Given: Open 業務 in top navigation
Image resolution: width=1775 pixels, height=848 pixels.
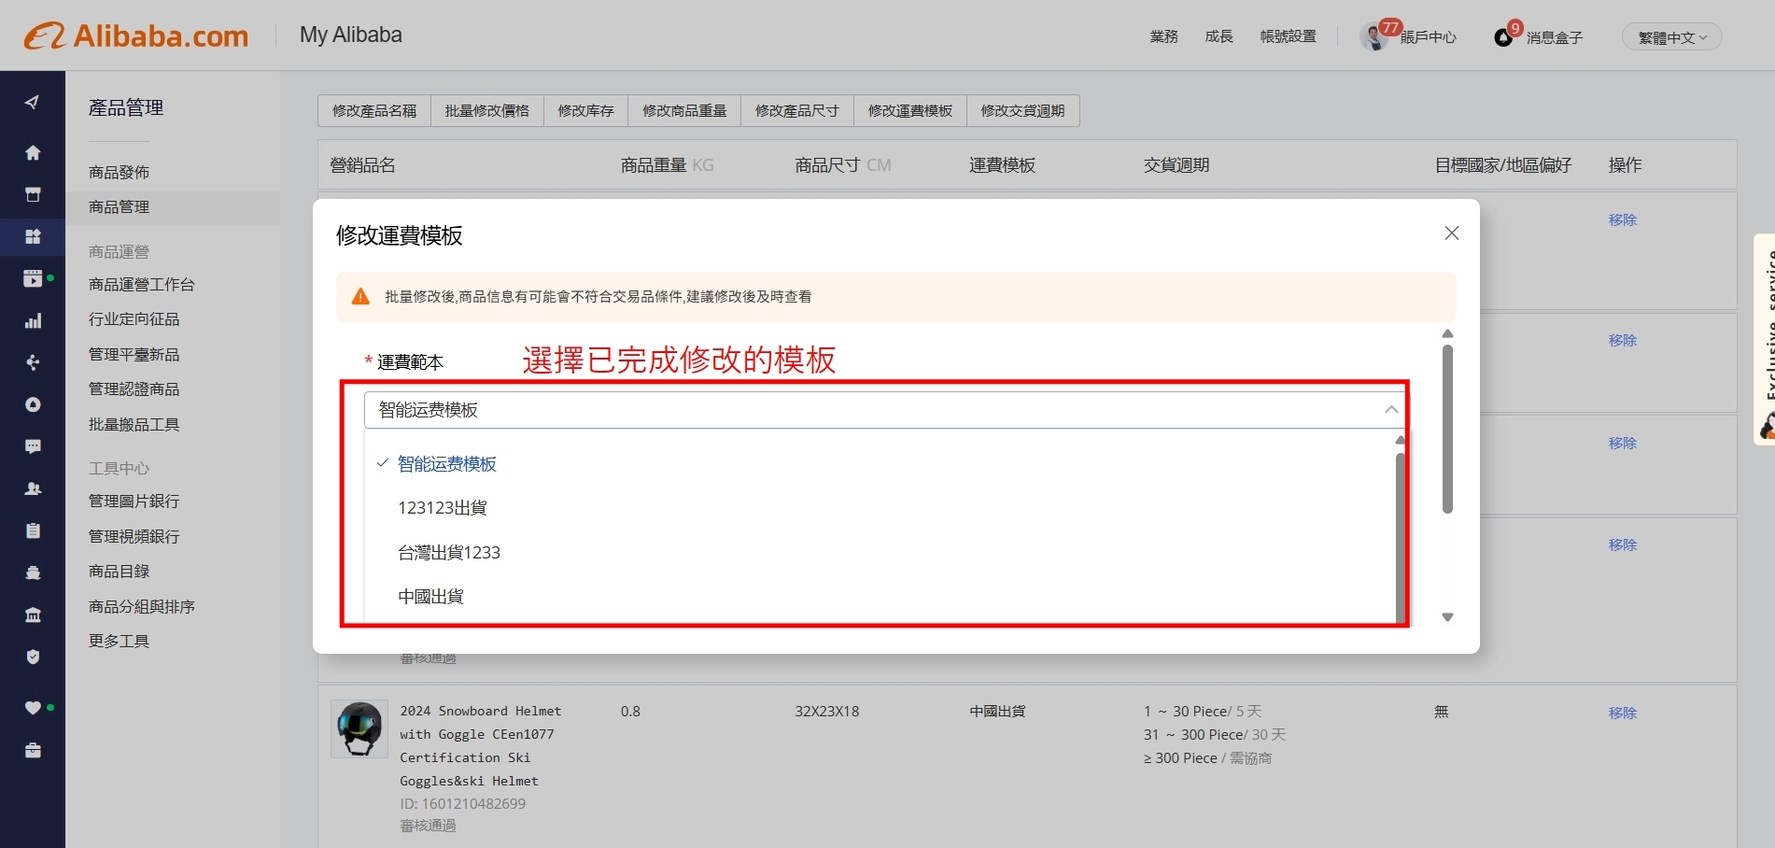Looking at the screenshot, I should pos(1164,36).
